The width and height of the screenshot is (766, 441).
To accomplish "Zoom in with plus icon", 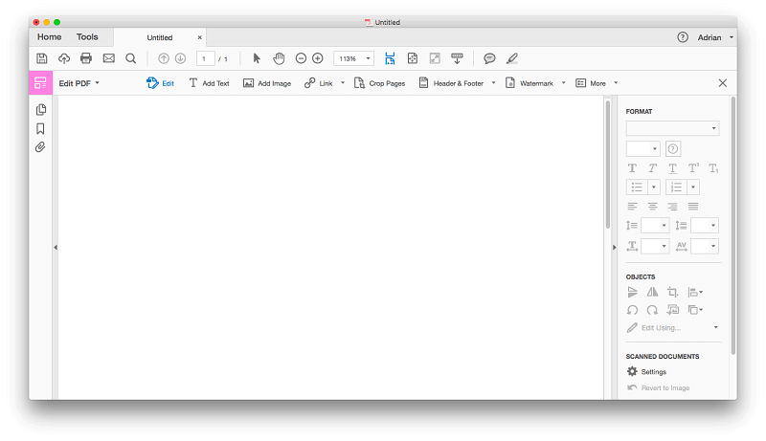I will coord(318,58).
